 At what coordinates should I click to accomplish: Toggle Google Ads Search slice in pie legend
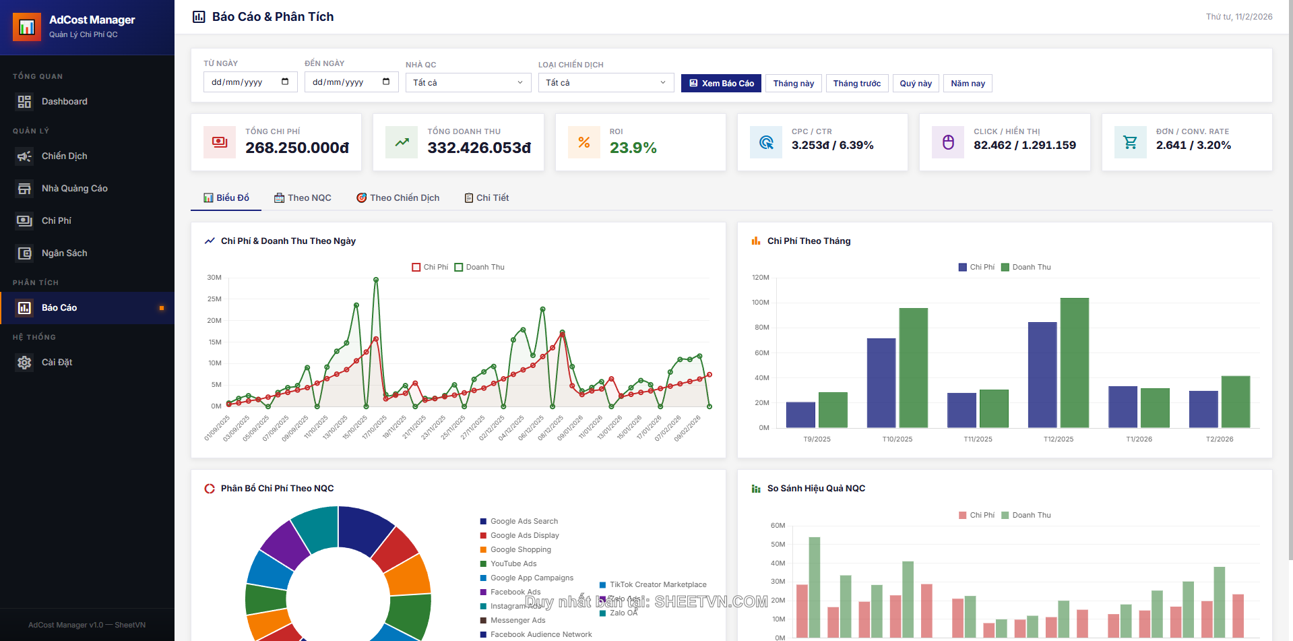(x=519, y=521)
